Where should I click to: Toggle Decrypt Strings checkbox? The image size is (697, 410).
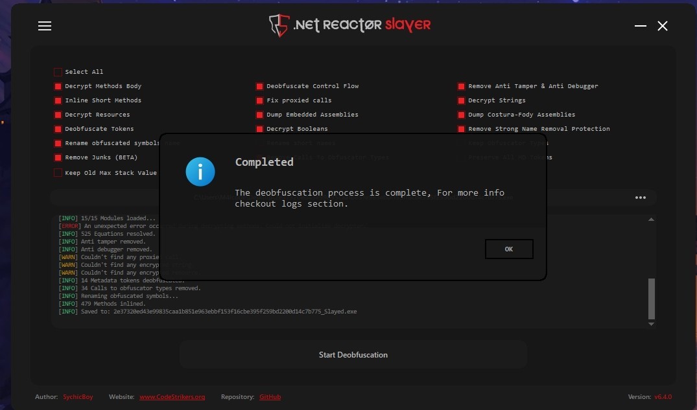pos(461,100)
